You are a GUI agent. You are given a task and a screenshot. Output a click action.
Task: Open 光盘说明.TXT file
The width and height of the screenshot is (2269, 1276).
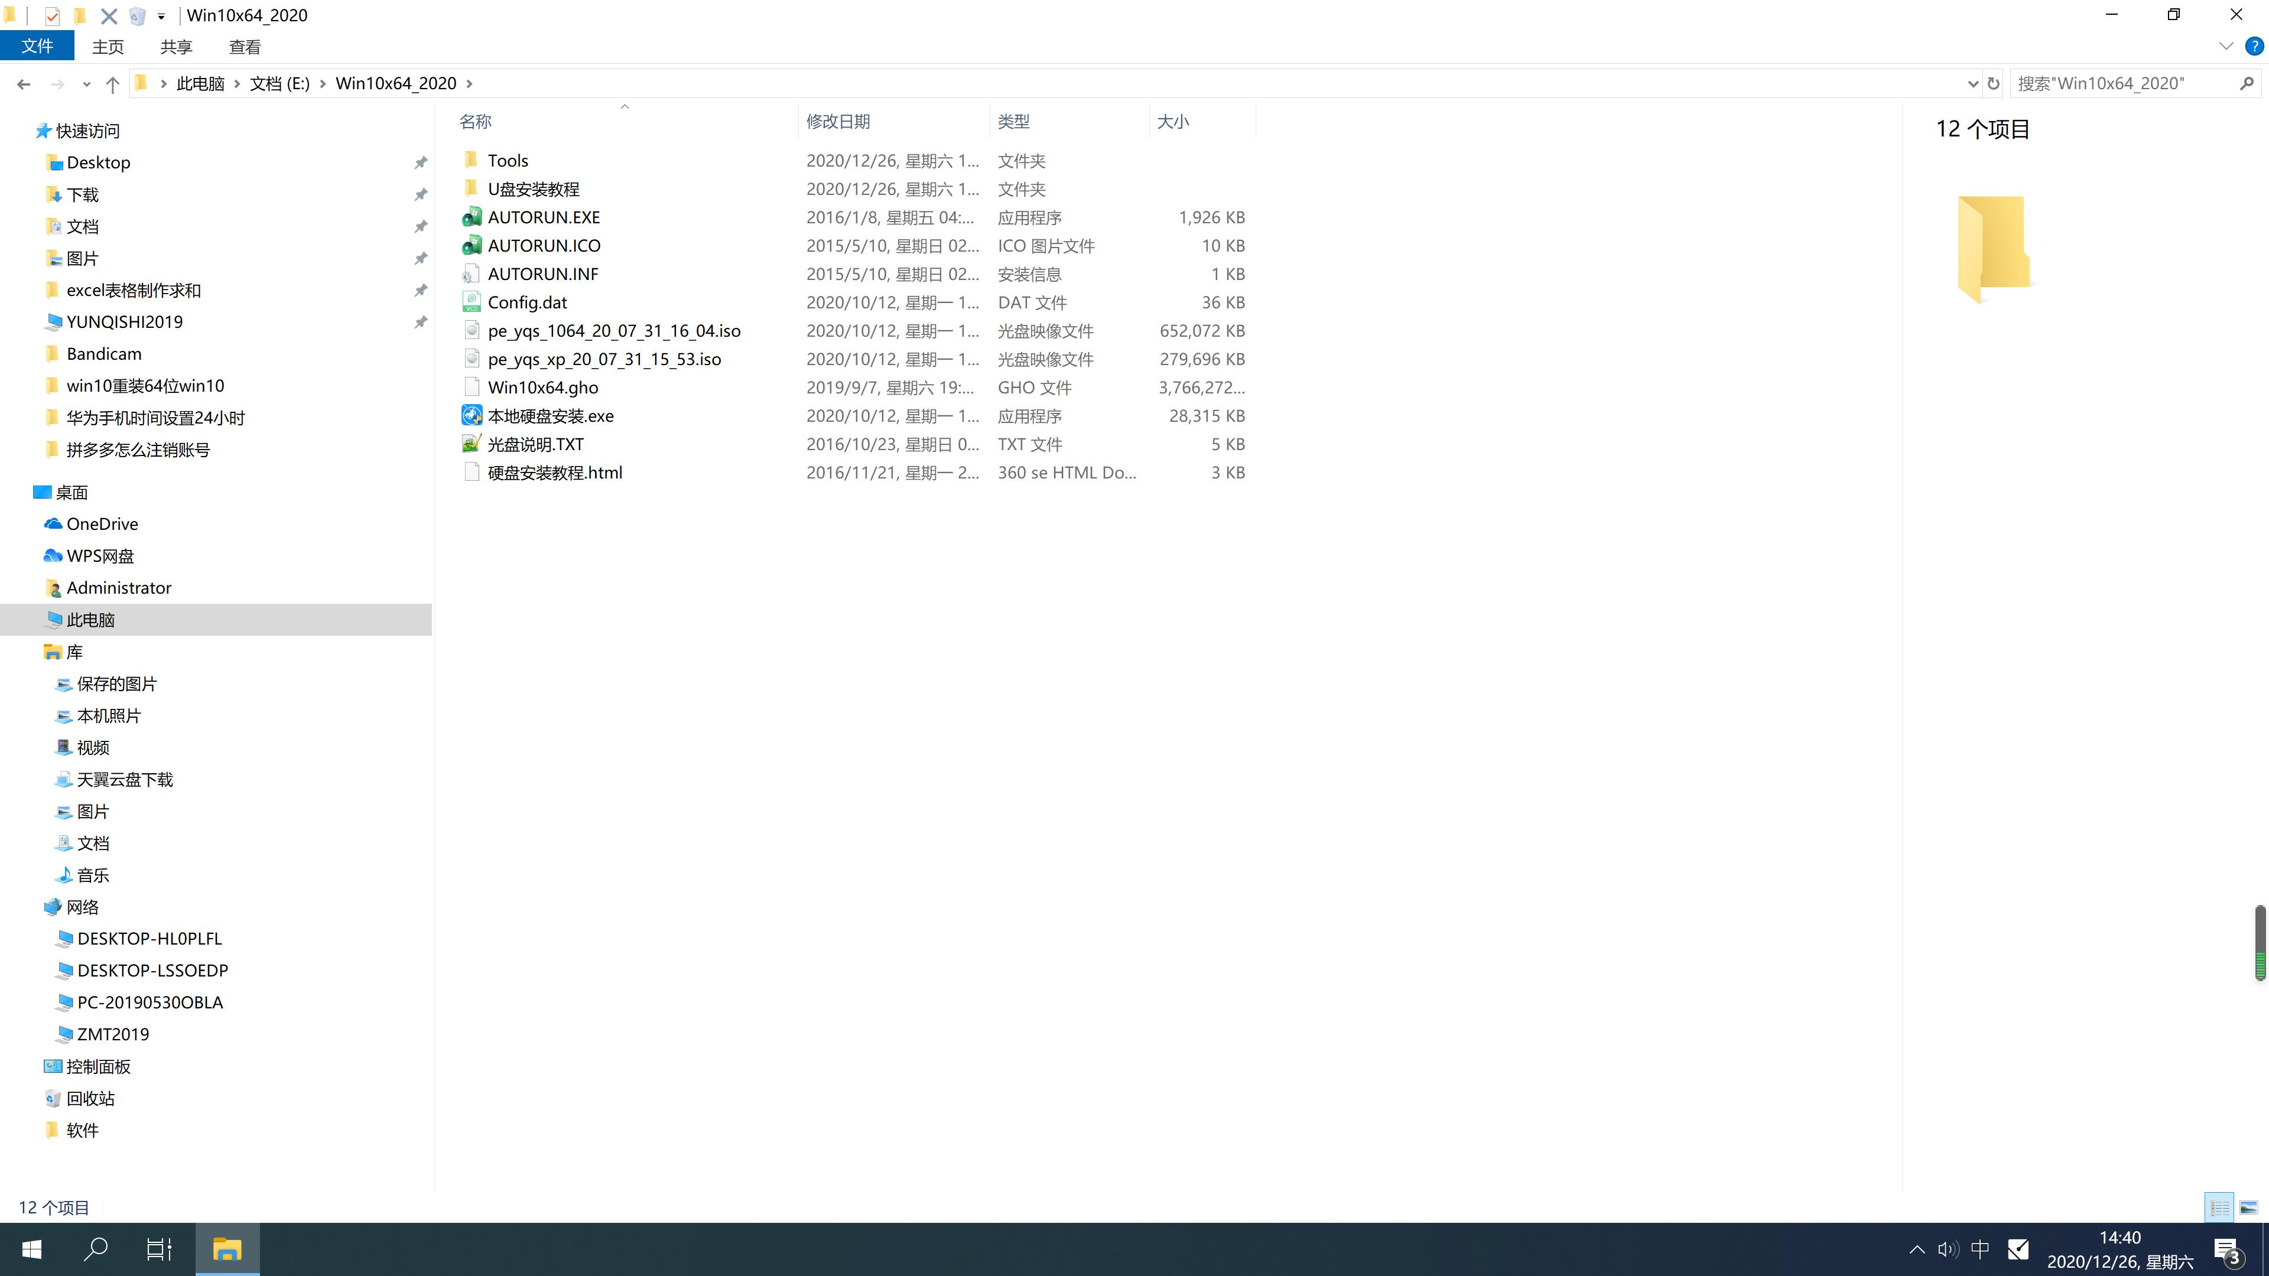pos(535,444)
